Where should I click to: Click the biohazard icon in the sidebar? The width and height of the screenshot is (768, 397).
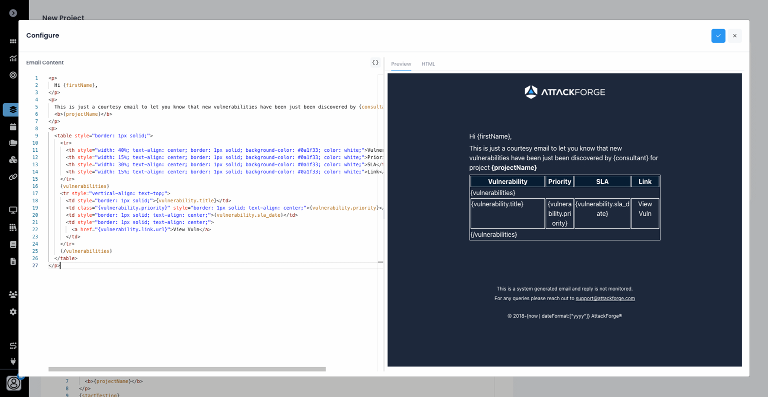pyautogui.click(x=13, y=160)
